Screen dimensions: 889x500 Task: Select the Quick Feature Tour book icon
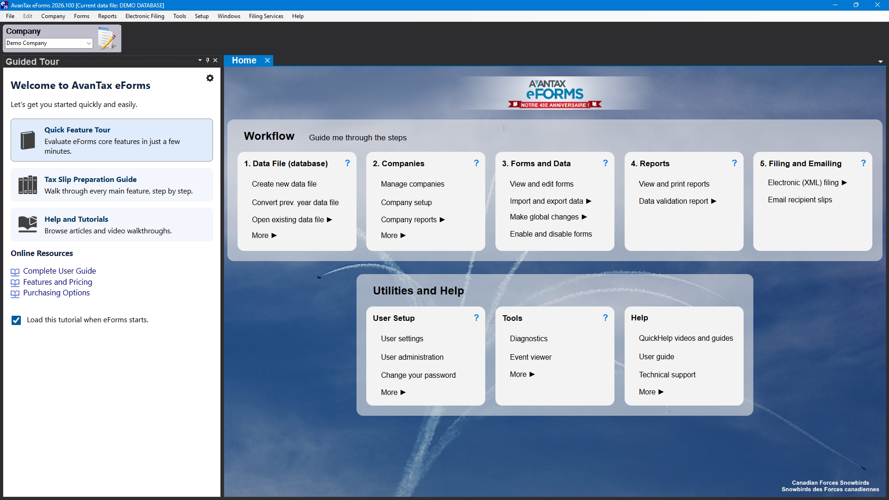pyautogui.click(x=27, y=140)
